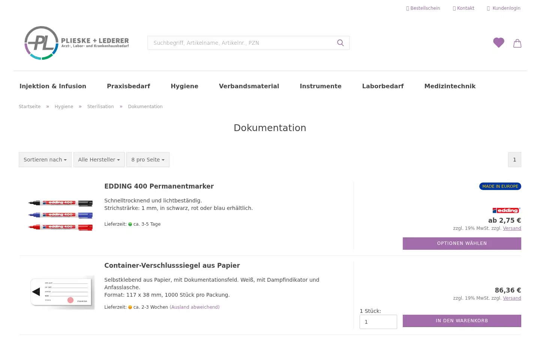Click the ca. 2-3 Wochen delivery text
540x338 pixels.
click(151, 307)
